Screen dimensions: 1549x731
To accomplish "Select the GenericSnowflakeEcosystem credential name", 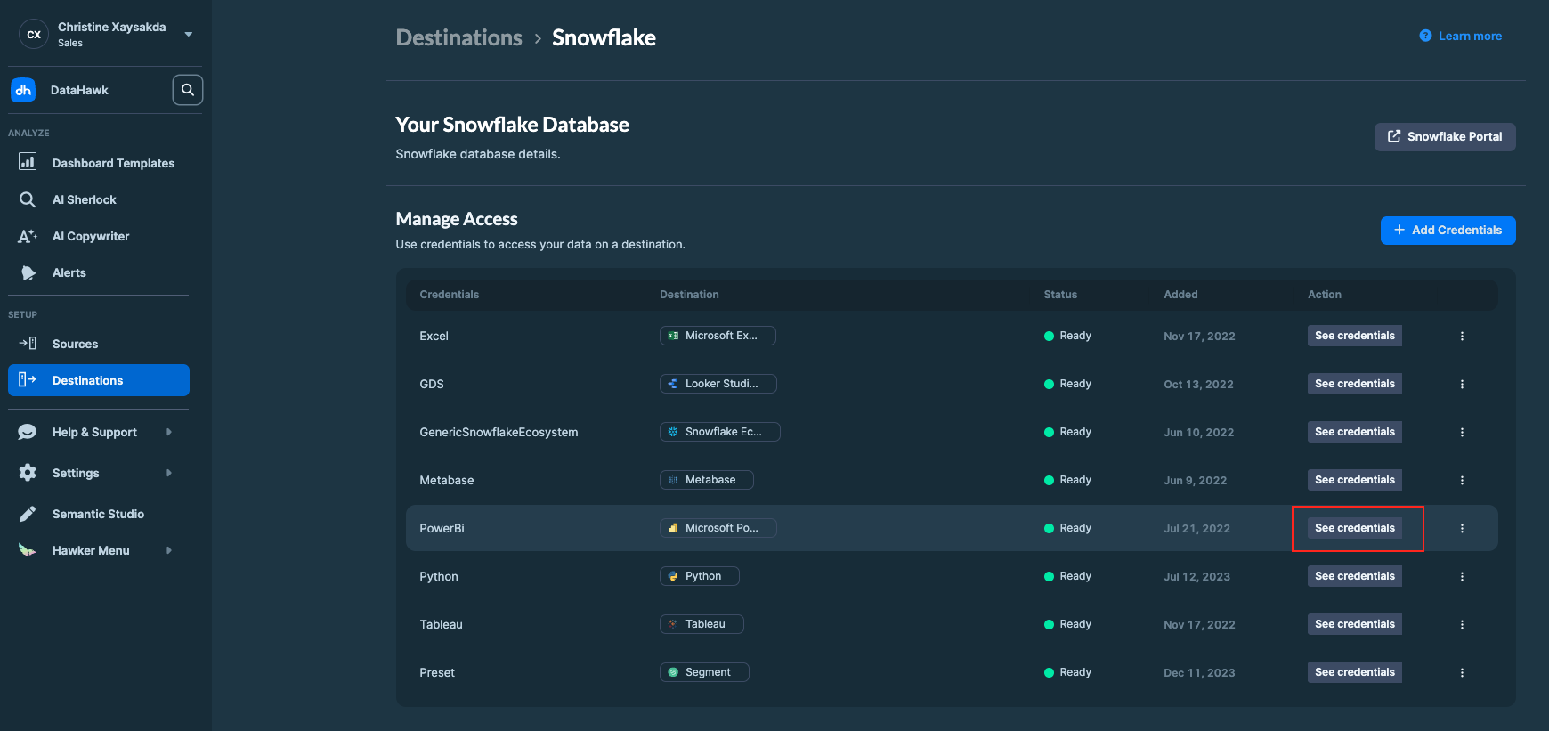I will coord(499,432).
